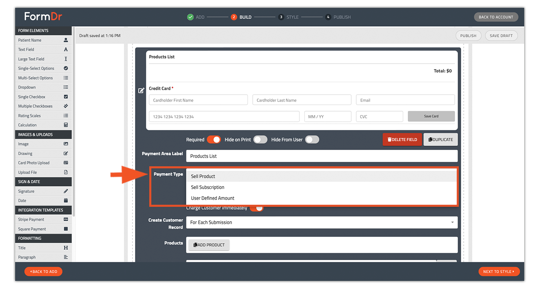Toggle Charge Customer Immediately switch
The height and width of the screenshot is (292, 541).
[x=257, y=208]
